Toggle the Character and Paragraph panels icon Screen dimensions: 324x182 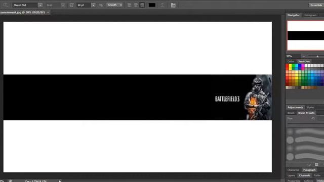(173, 5)
